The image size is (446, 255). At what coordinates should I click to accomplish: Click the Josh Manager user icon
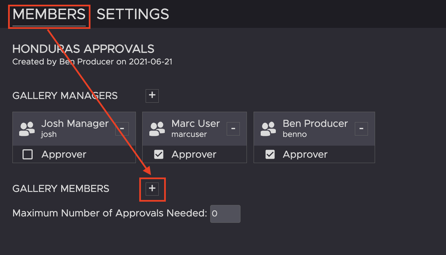[27, 129]
